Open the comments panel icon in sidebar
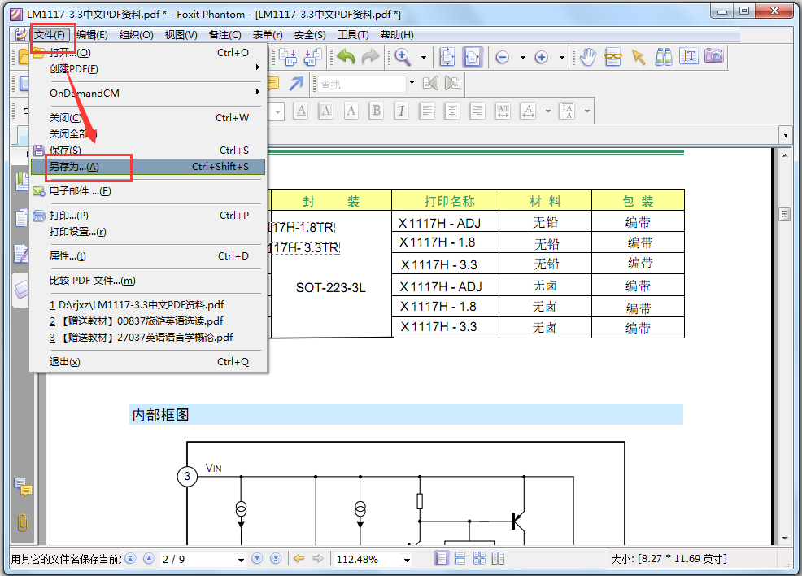Screen dimensions: 802x576 [23, 487]
